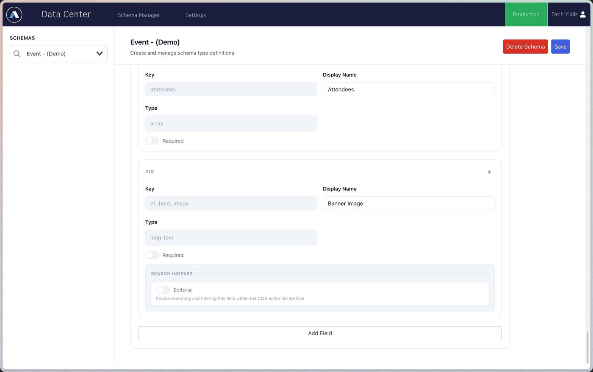This screenshot has width=593, height=372.
Task: Open the Fatih Yildiz account menu
Action: pos(568,14)
